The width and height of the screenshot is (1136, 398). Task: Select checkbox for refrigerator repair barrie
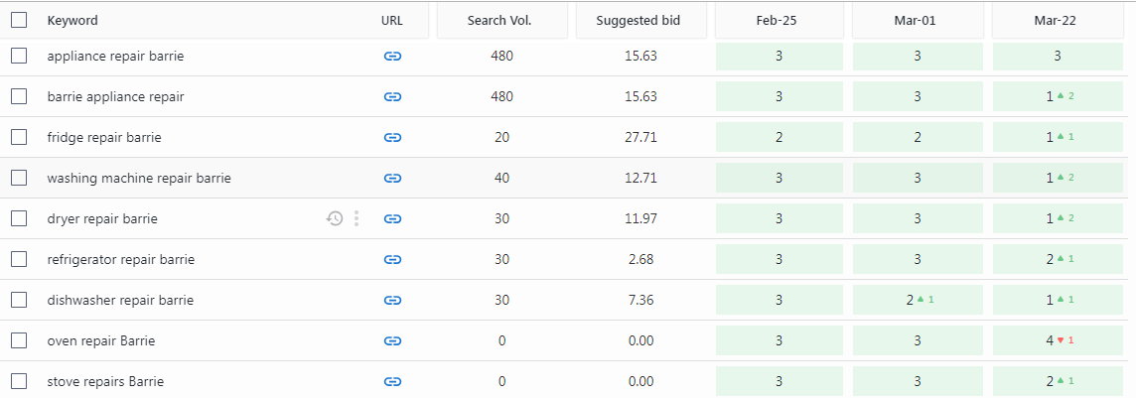pyautogui.click(x=19, y=259)
